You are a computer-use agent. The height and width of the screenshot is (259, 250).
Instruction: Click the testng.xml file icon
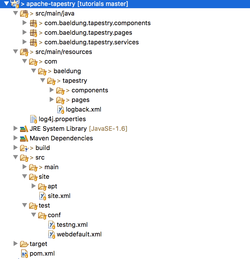tap(51, 225)
